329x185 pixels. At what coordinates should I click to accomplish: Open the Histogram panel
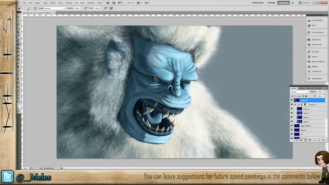[x=315, y=21]
